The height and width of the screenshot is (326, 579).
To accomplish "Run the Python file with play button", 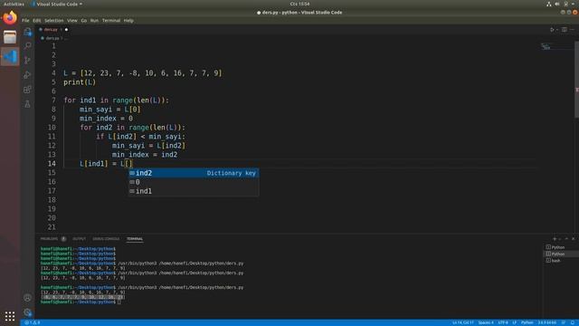I will (552, 30).
